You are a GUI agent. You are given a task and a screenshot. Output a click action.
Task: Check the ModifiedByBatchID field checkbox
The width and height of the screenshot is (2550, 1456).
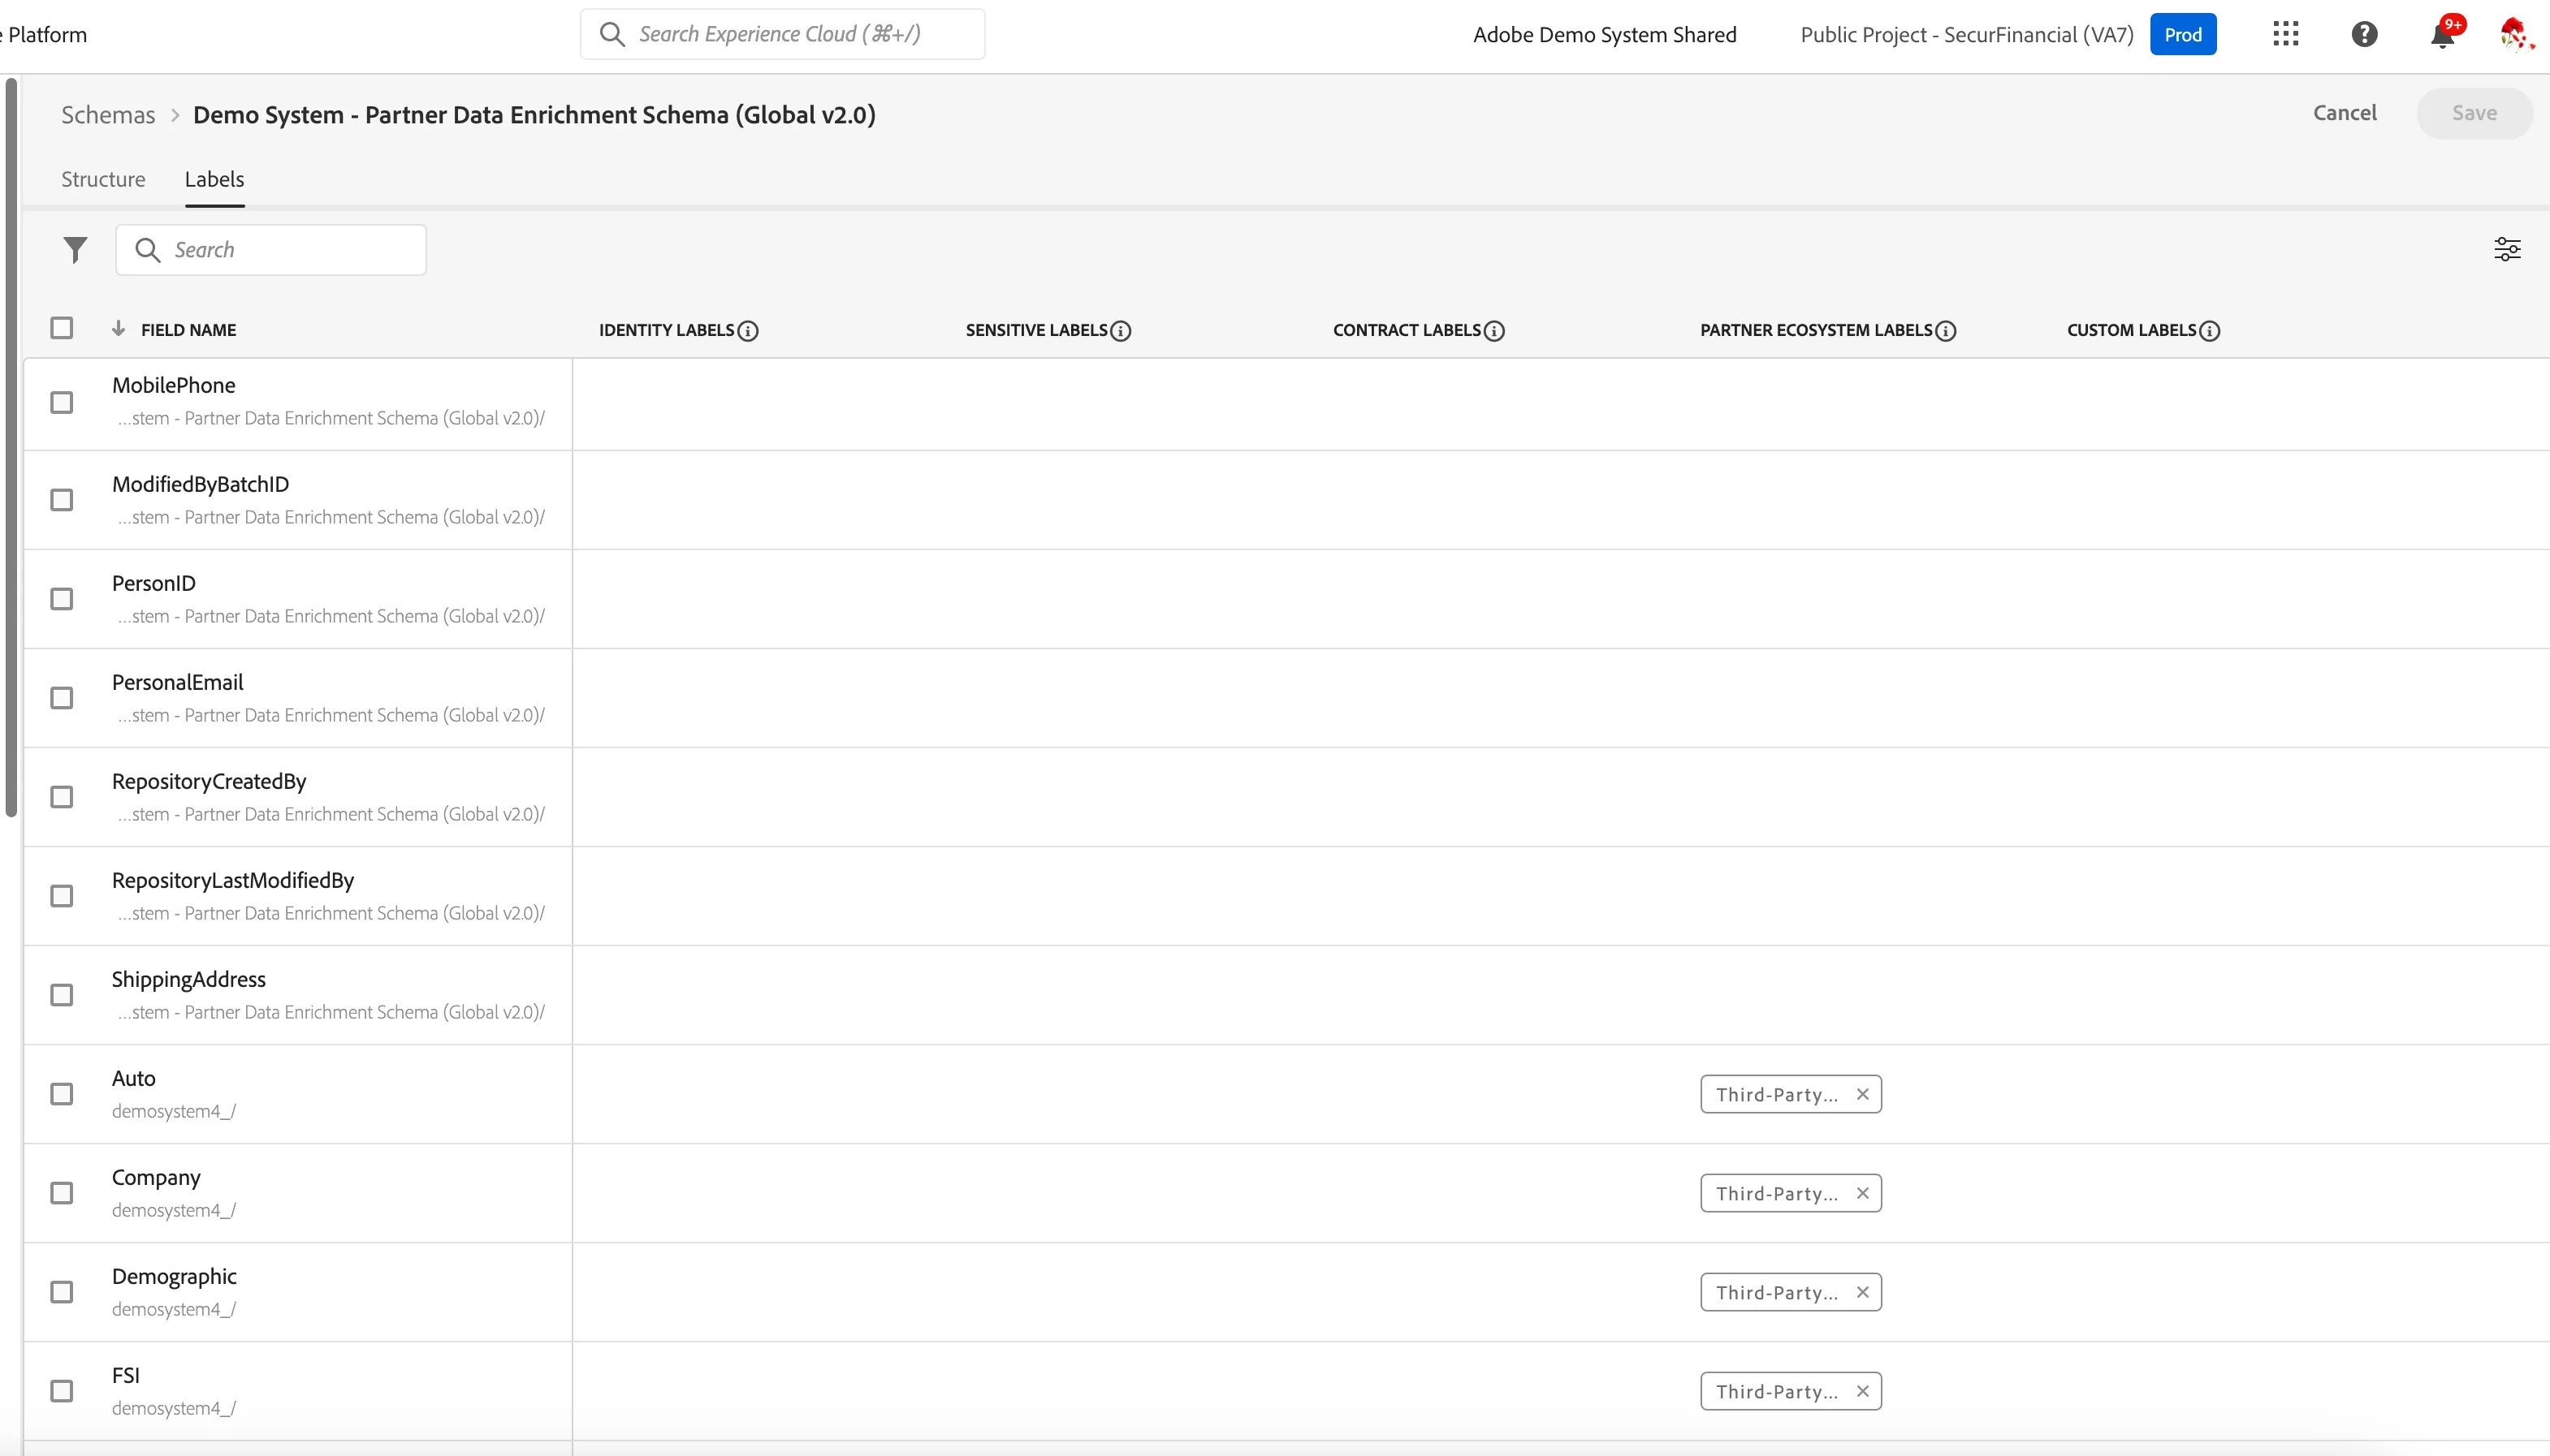point(62,500)
